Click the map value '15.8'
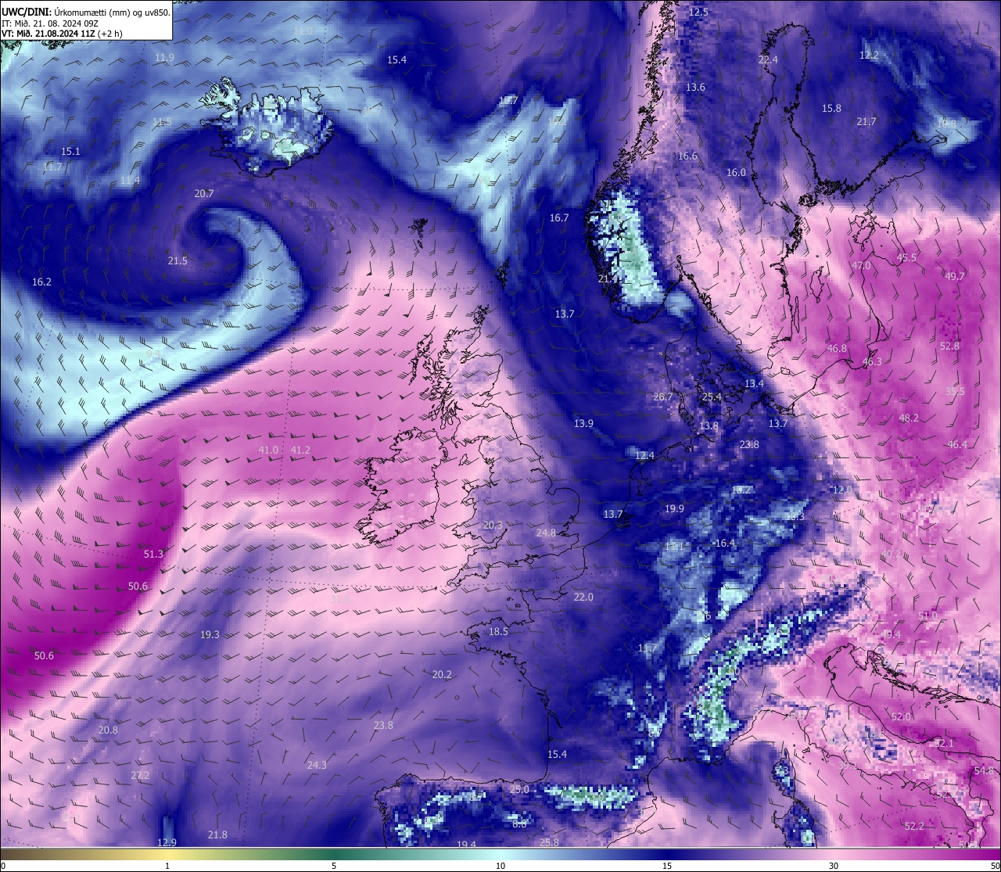 tap(831, 109)
